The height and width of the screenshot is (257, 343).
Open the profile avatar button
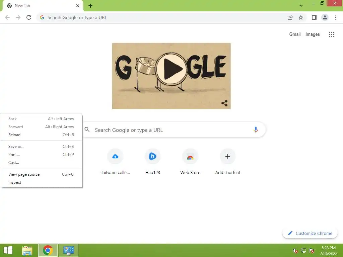coord(325,17)
